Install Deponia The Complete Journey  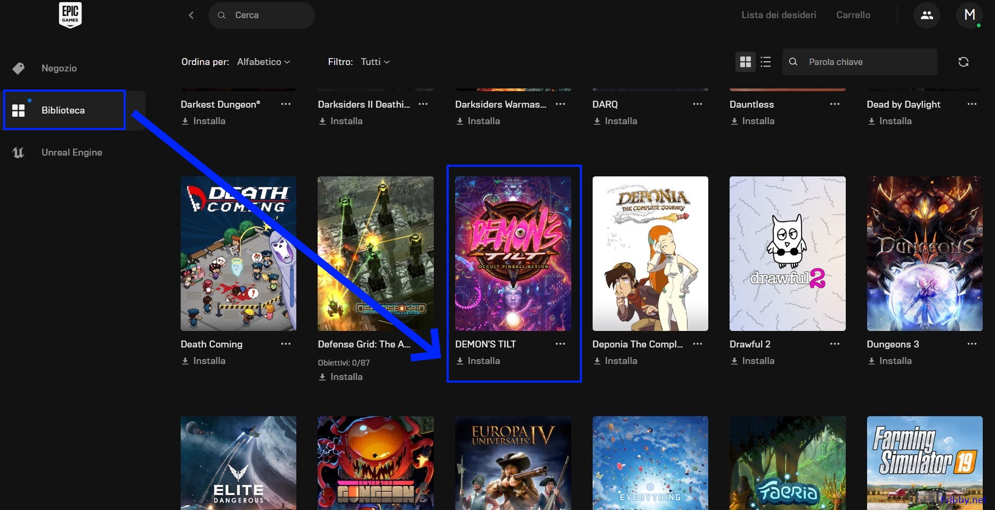pyautogui.click(x=615, y=361)
